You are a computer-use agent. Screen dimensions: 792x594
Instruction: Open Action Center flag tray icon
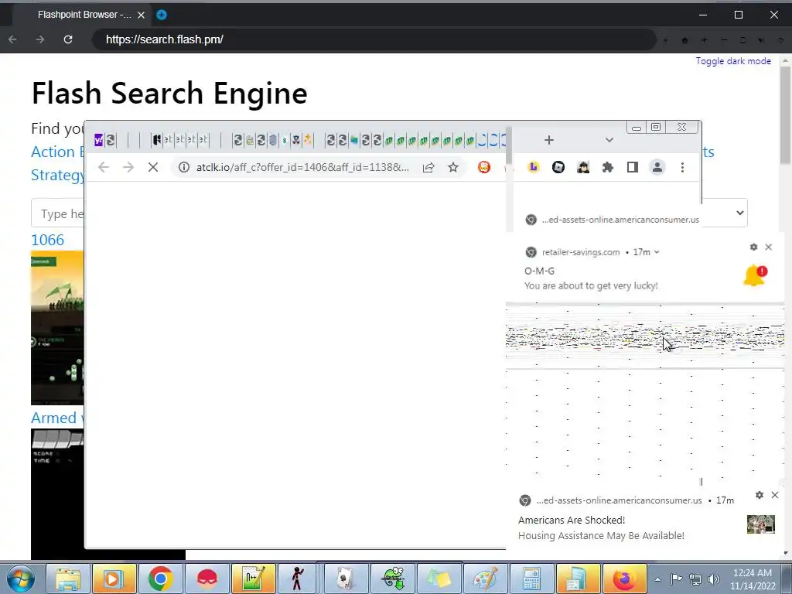(676, 579)
